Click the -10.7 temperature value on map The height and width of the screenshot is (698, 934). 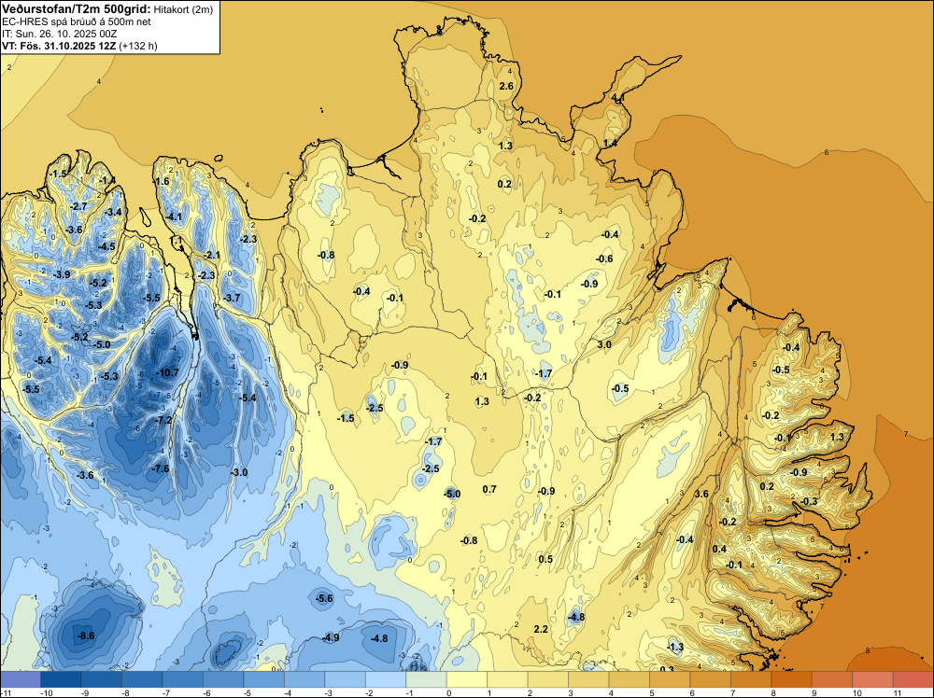point(167,373)
